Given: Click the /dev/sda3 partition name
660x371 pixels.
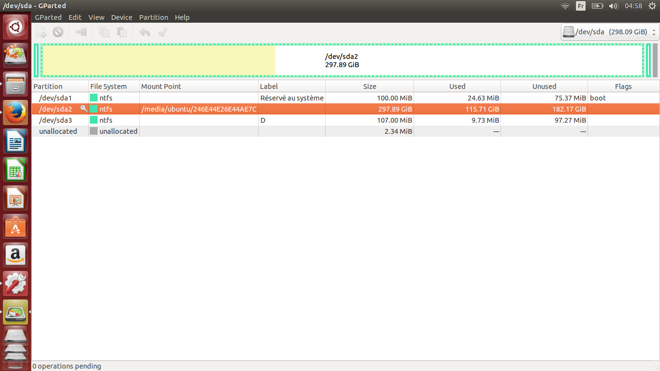Looking at the screenshot, I should (55, 120).
